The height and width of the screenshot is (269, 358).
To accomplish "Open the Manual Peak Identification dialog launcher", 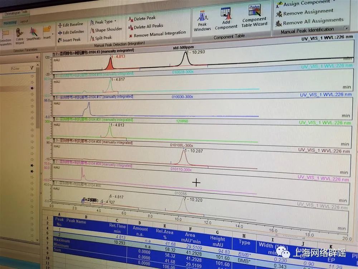I will [x=346, y=28].
